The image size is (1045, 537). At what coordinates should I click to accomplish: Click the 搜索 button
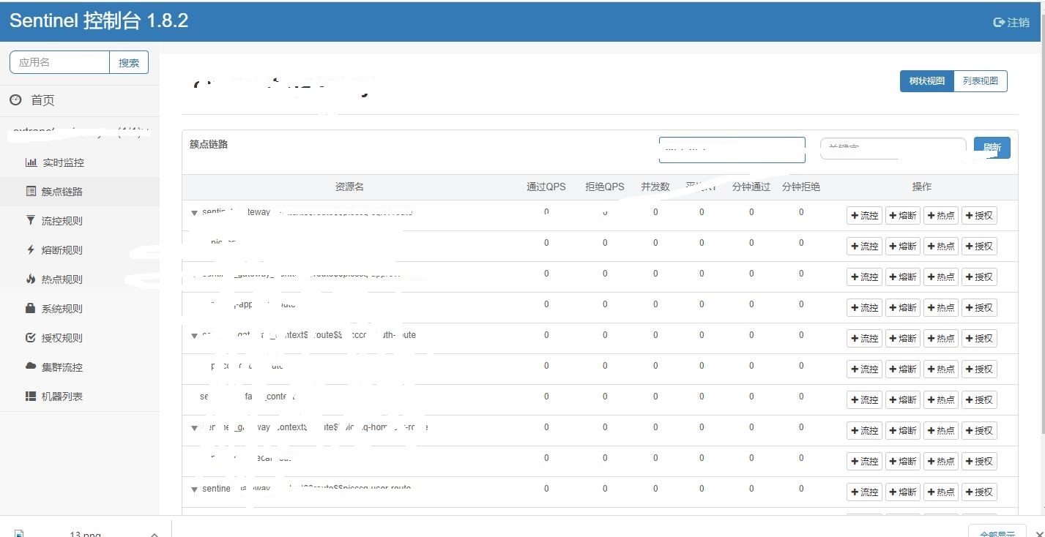129,62
